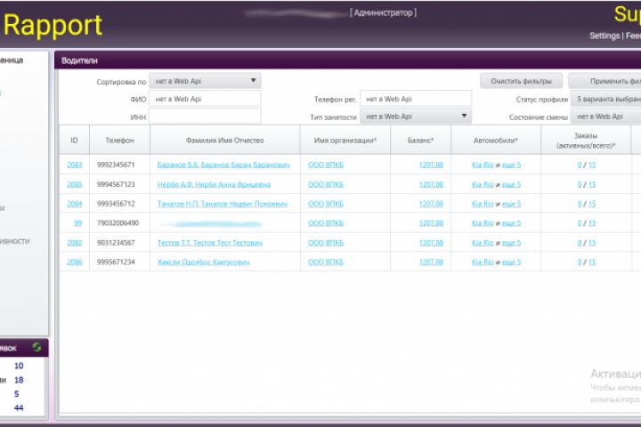Click total orders 15 in the Хаксли row
Screen dimensions: 641x427
[592, 262]
